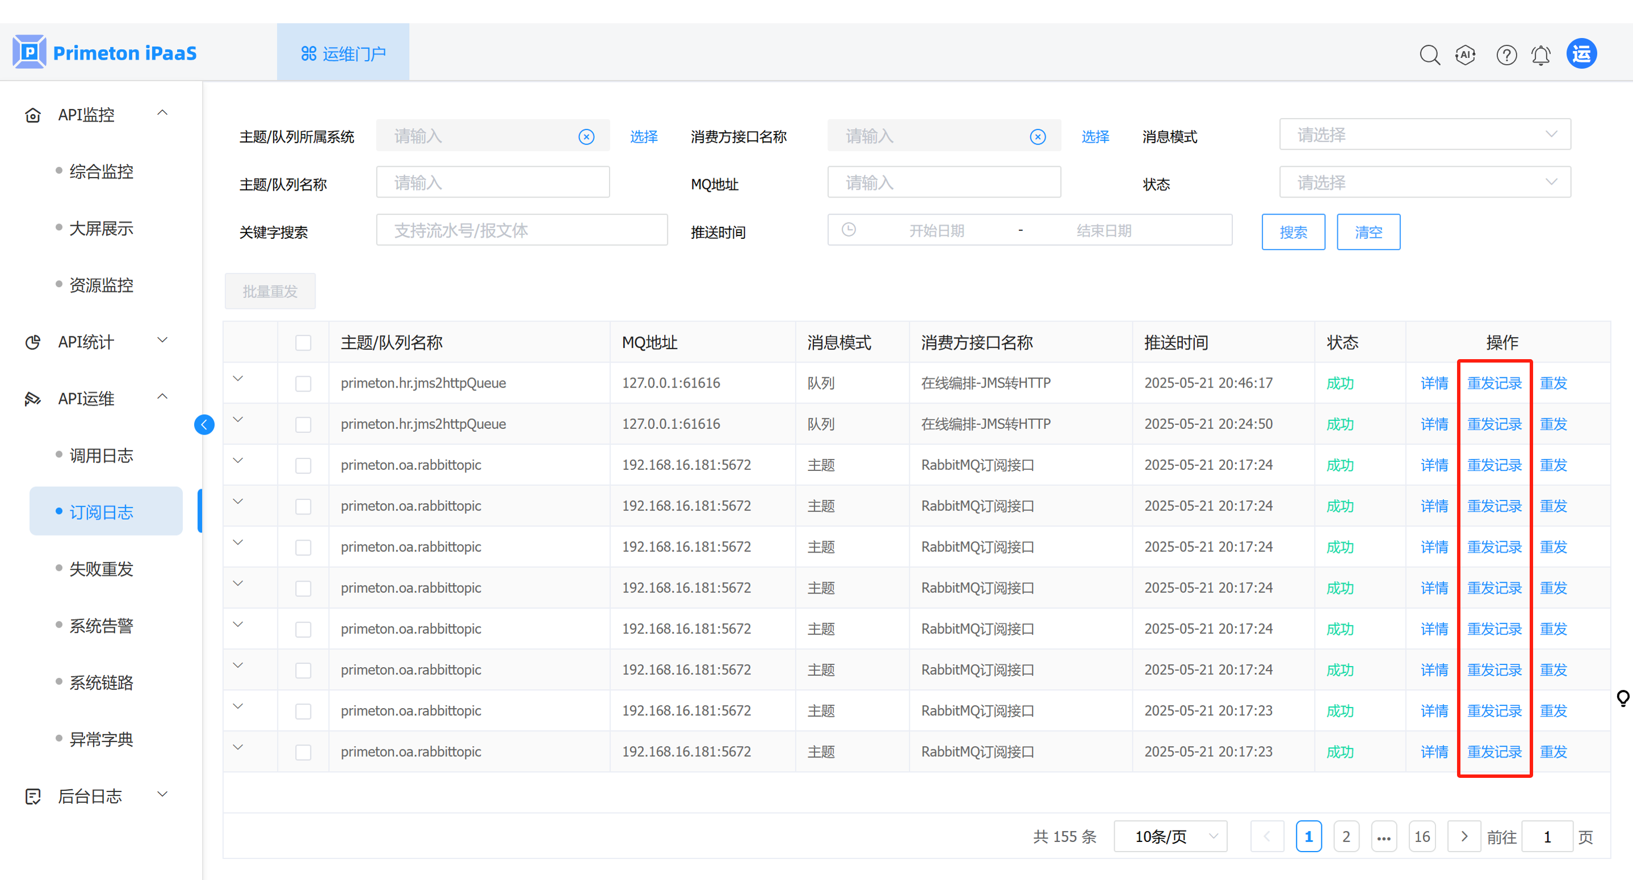This screenshot has width=1633, height=880.
Task: Open 重发记录 for the first row
Action: tap(1494, 384)
